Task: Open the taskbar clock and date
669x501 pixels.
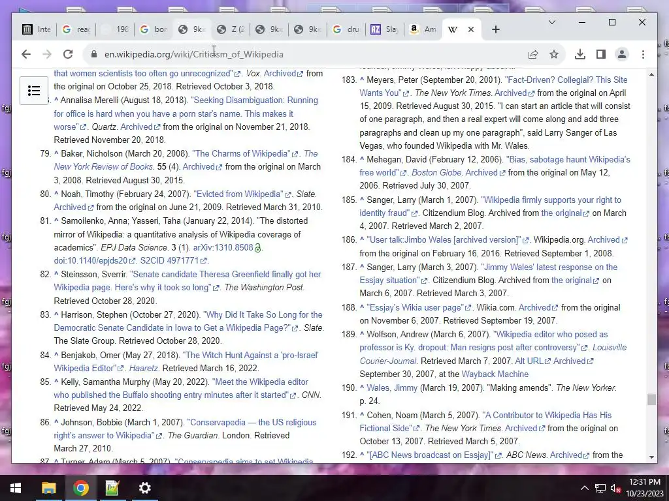Action: click(x=645, y=488)
